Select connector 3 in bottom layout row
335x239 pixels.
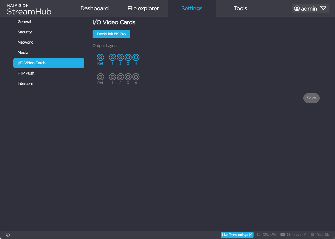[128, 77]
